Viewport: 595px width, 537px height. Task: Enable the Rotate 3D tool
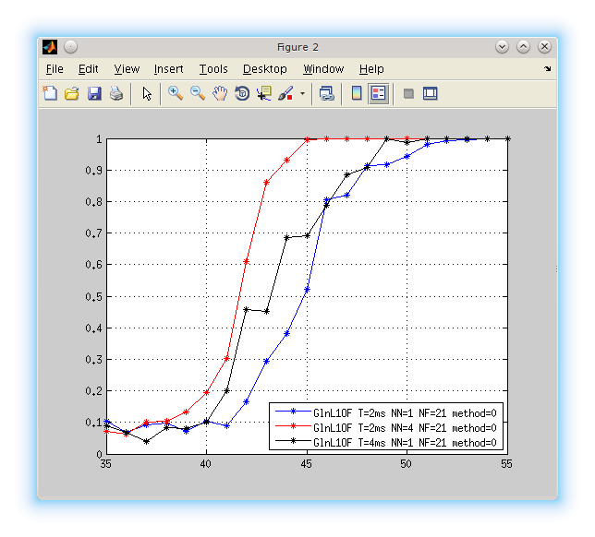[242, 93]
